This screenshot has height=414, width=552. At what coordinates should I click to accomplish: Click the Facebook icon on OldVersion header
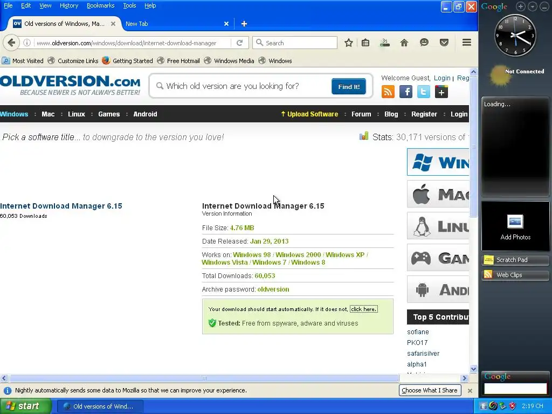tap(405, 92)
